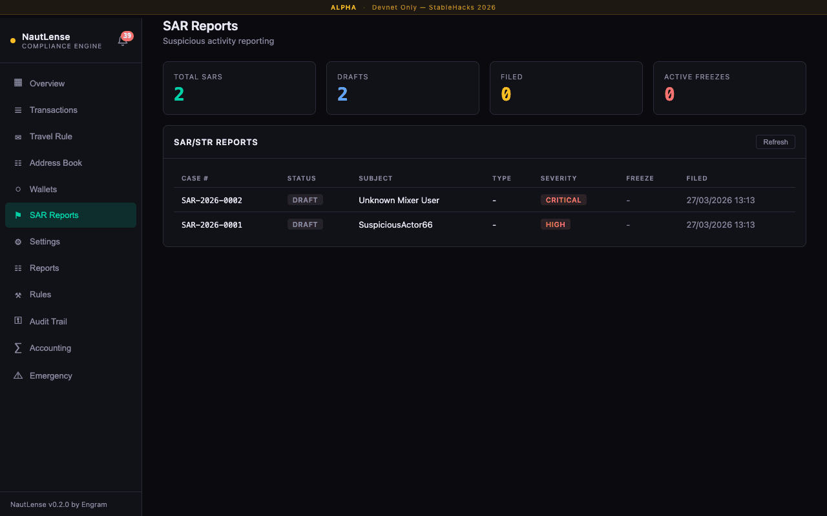Click the Refresh button

(x=775, y=141)
